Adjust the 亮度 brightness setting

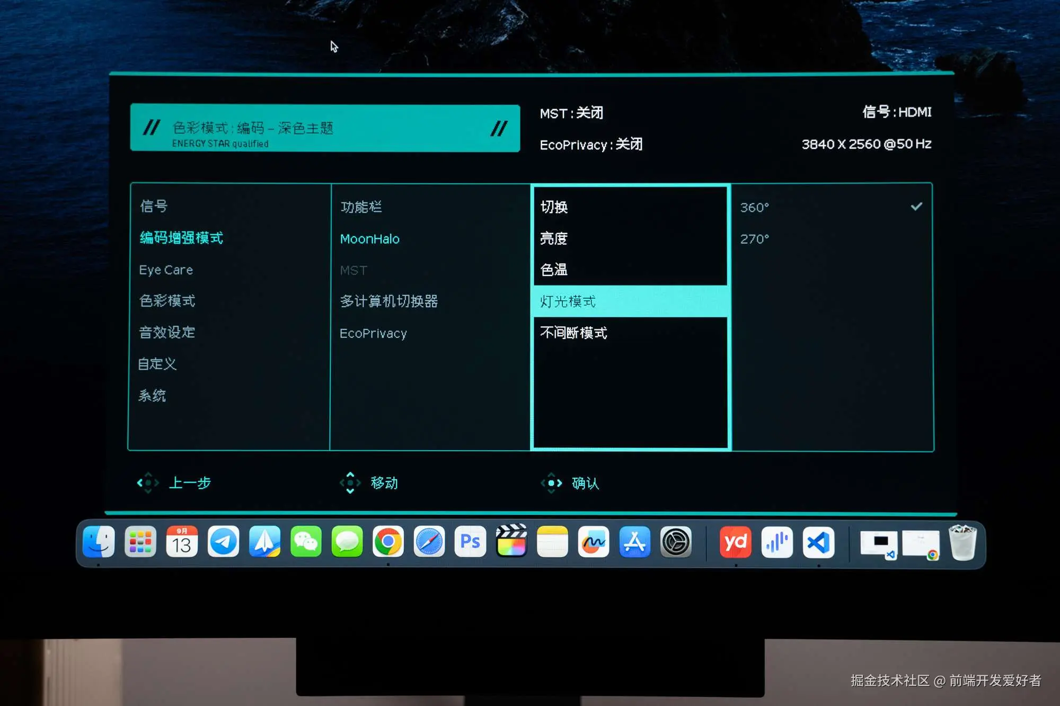(x=554, y=238)
